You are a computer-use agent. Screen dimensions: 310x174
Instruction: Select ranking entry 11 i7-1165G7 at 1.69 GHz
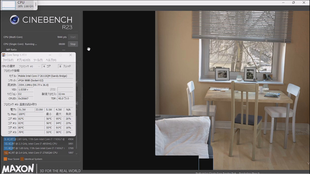click(x=39, y=148)
